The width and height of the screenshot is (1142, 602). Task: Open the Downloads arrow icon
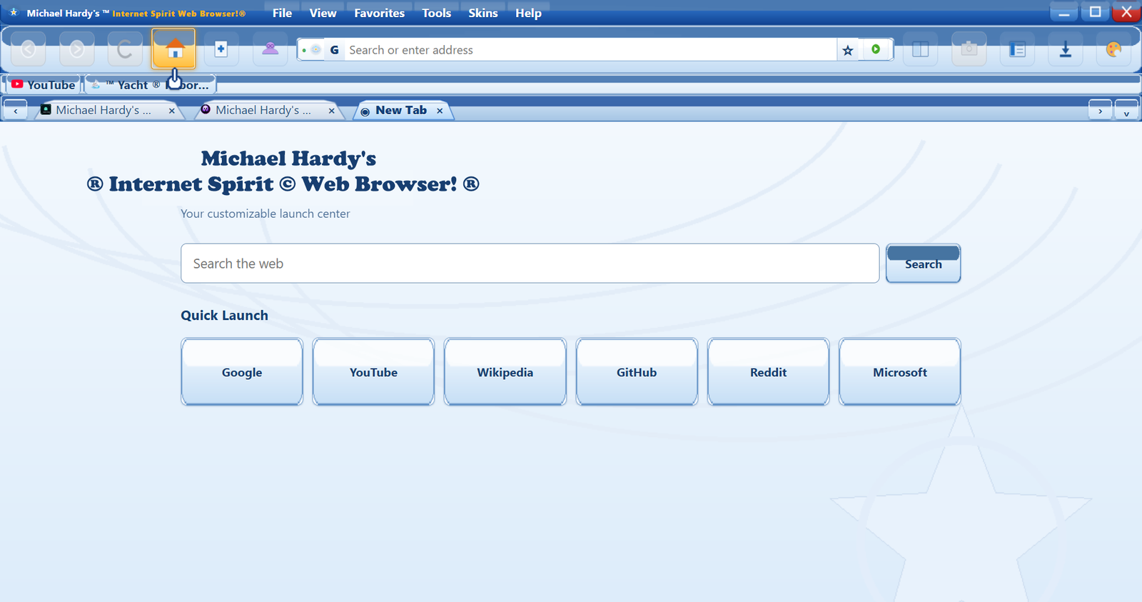[x=1065, y=49]
